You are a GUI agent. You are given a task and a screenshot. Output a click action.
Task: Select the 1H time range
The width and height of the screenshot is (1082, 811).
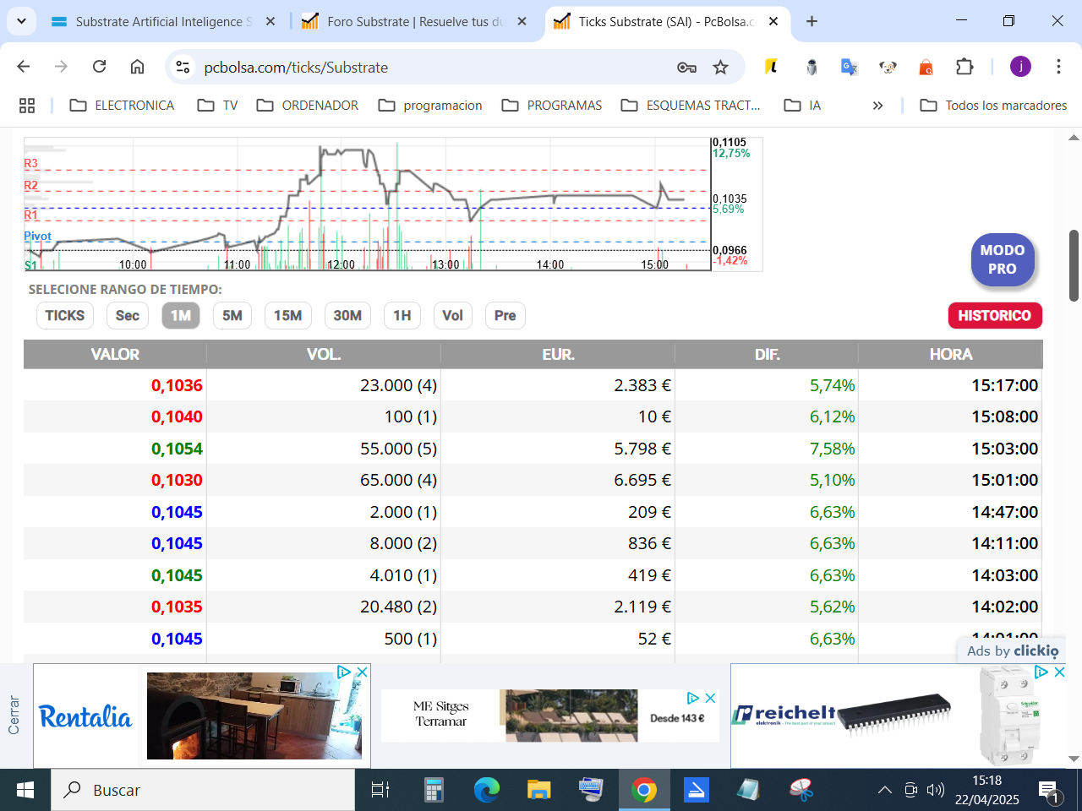click(x=402, y=315)
